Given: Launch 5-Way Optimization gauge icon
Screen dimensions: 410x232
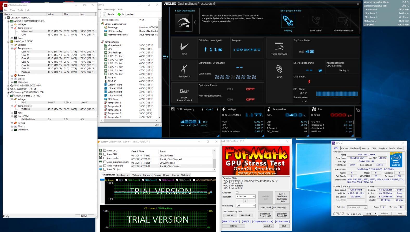Looking at the screenshot, I should 184,23.
